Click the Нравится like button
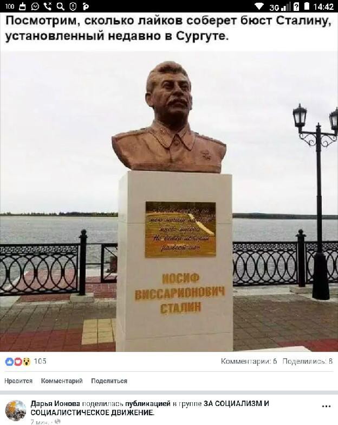The height and width of the screenshot is (425, 338). 18,381
